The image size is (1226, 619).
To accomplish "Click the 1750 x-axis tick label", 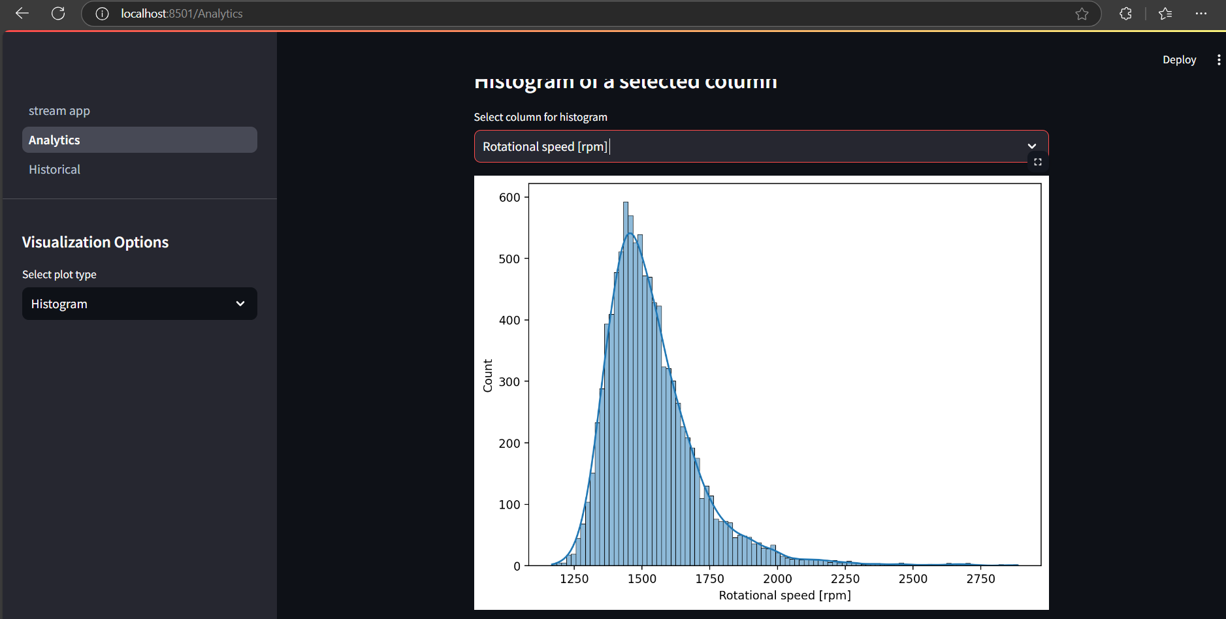I will click(x=710, y=579).
